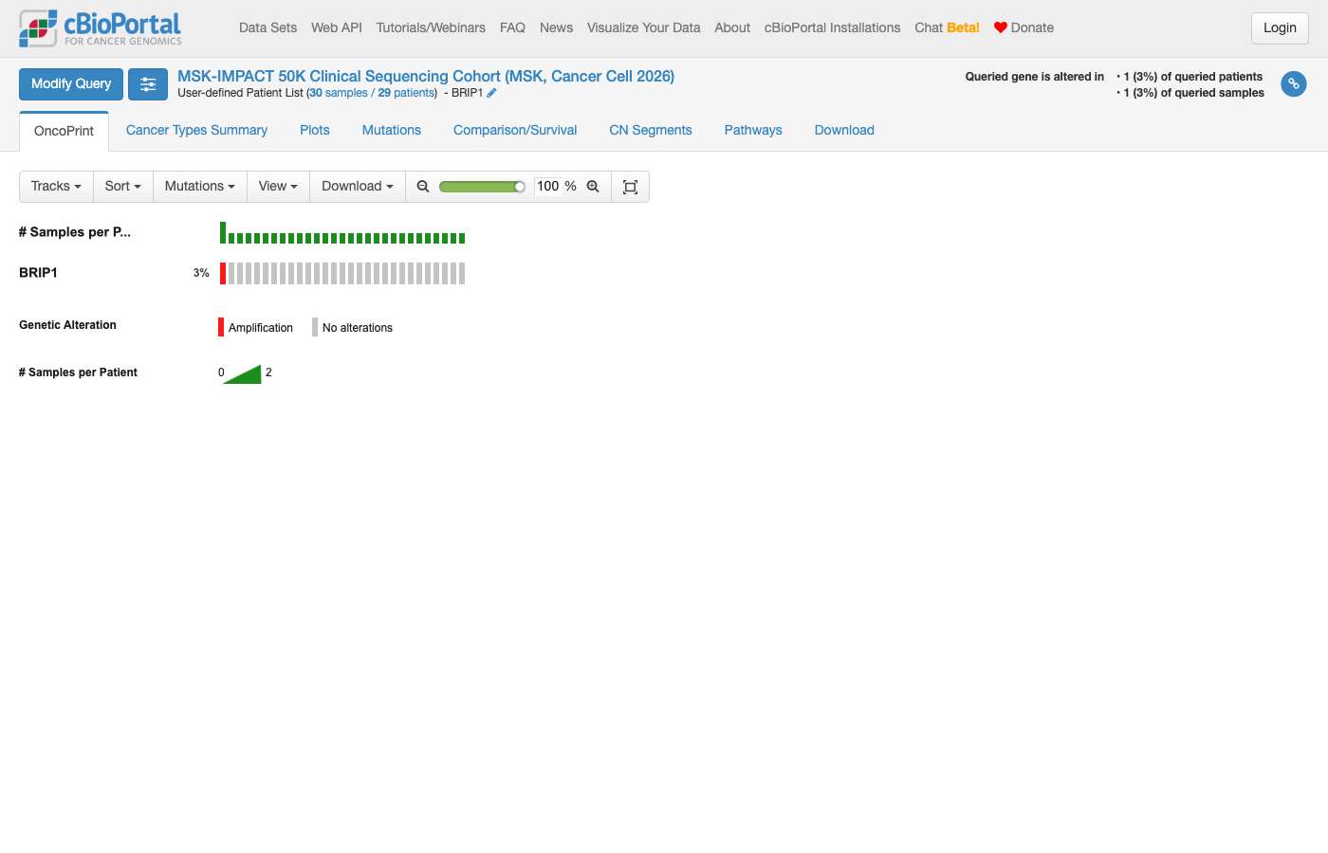Open the Cancer Types Summary tab
Viewport: 1328px width, 853px height.
(x=196, y=131)
